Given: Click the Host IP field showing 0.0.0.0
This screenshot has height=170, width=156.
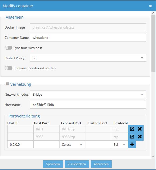Looking at the screenshot, I should [20, 144].
